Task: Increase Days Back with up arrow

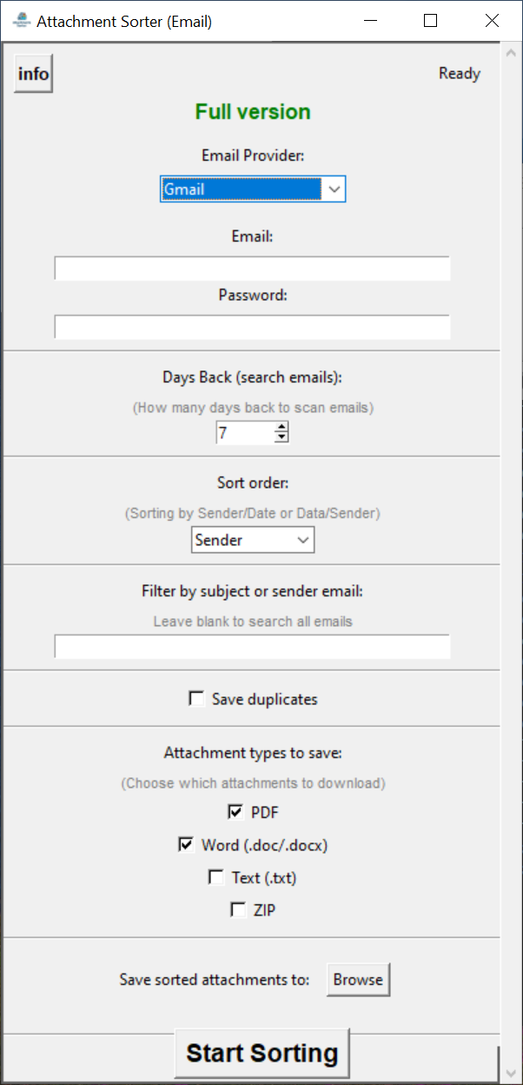Action: click(281, 426)
